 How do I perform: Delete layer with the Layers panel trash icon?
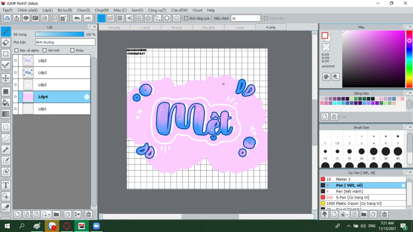click(x=88, y=214)
